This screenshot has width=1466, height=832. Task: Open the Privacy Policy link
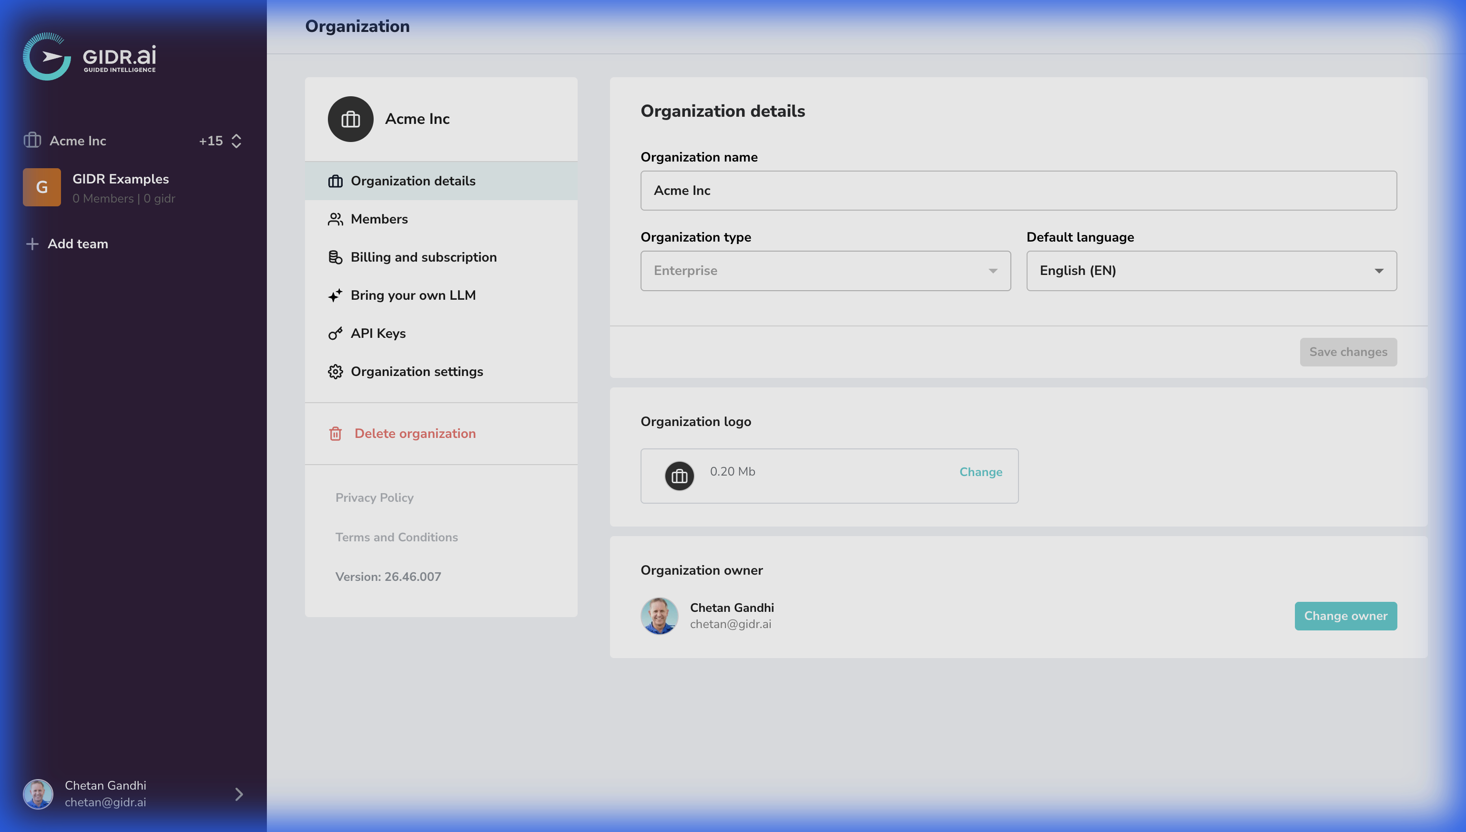tap(374, 497)
